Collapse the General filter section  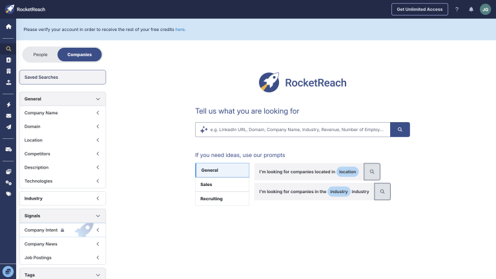[x=62, y=99]
